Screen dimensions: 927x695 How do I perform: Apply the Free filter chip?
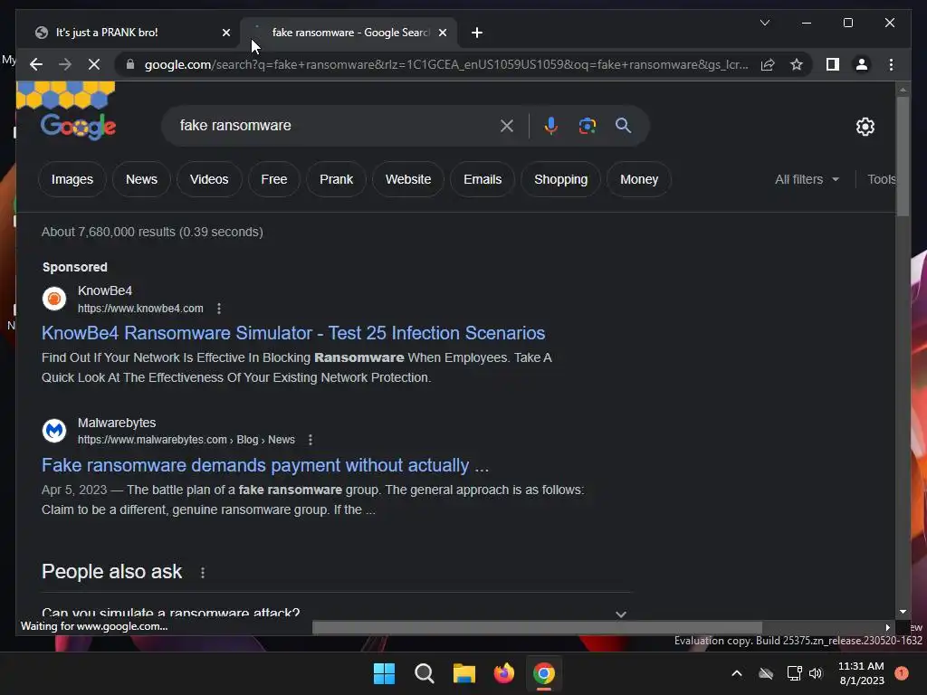click(x=274, y=179)
